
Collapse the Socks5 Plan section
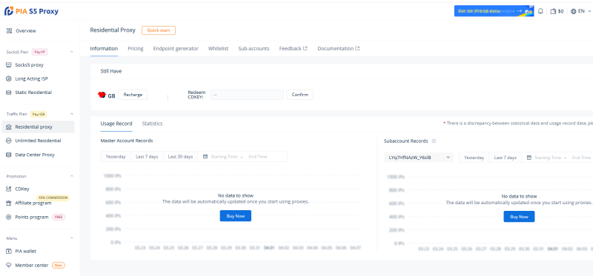72,52
